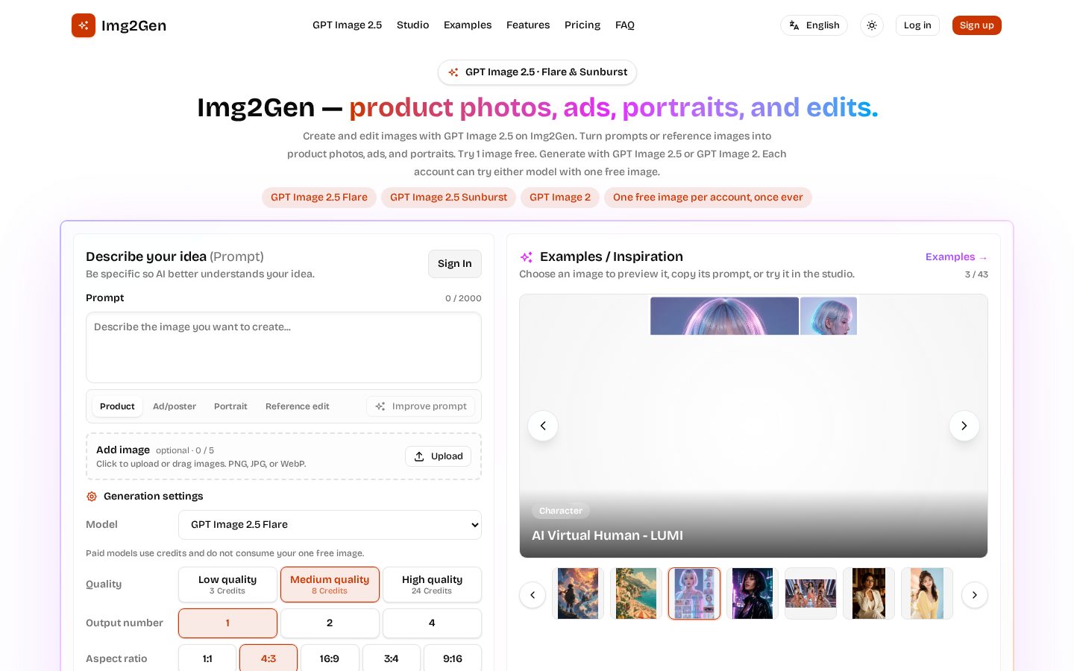Select the woman in white blazer thumbnail
Screen dimensions: 1074x671
pos(869,593)
